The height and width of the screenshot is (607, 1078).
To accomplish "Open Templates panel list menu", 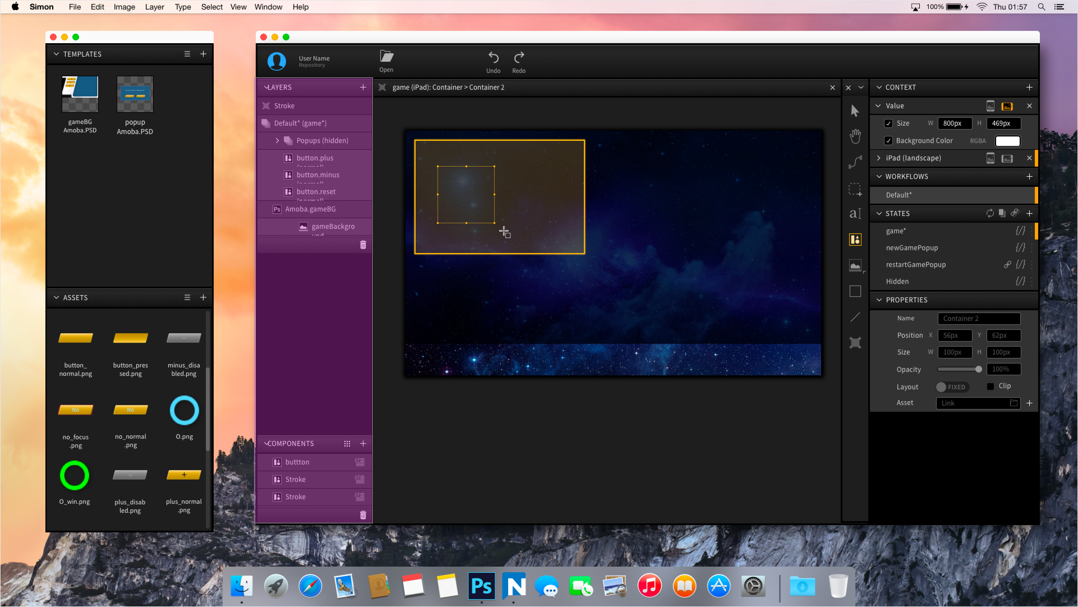I will coord(187,54).
